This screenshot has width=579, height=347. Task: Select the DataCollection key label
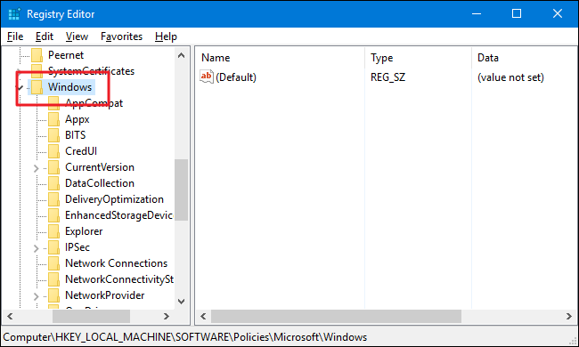(100, 183)
